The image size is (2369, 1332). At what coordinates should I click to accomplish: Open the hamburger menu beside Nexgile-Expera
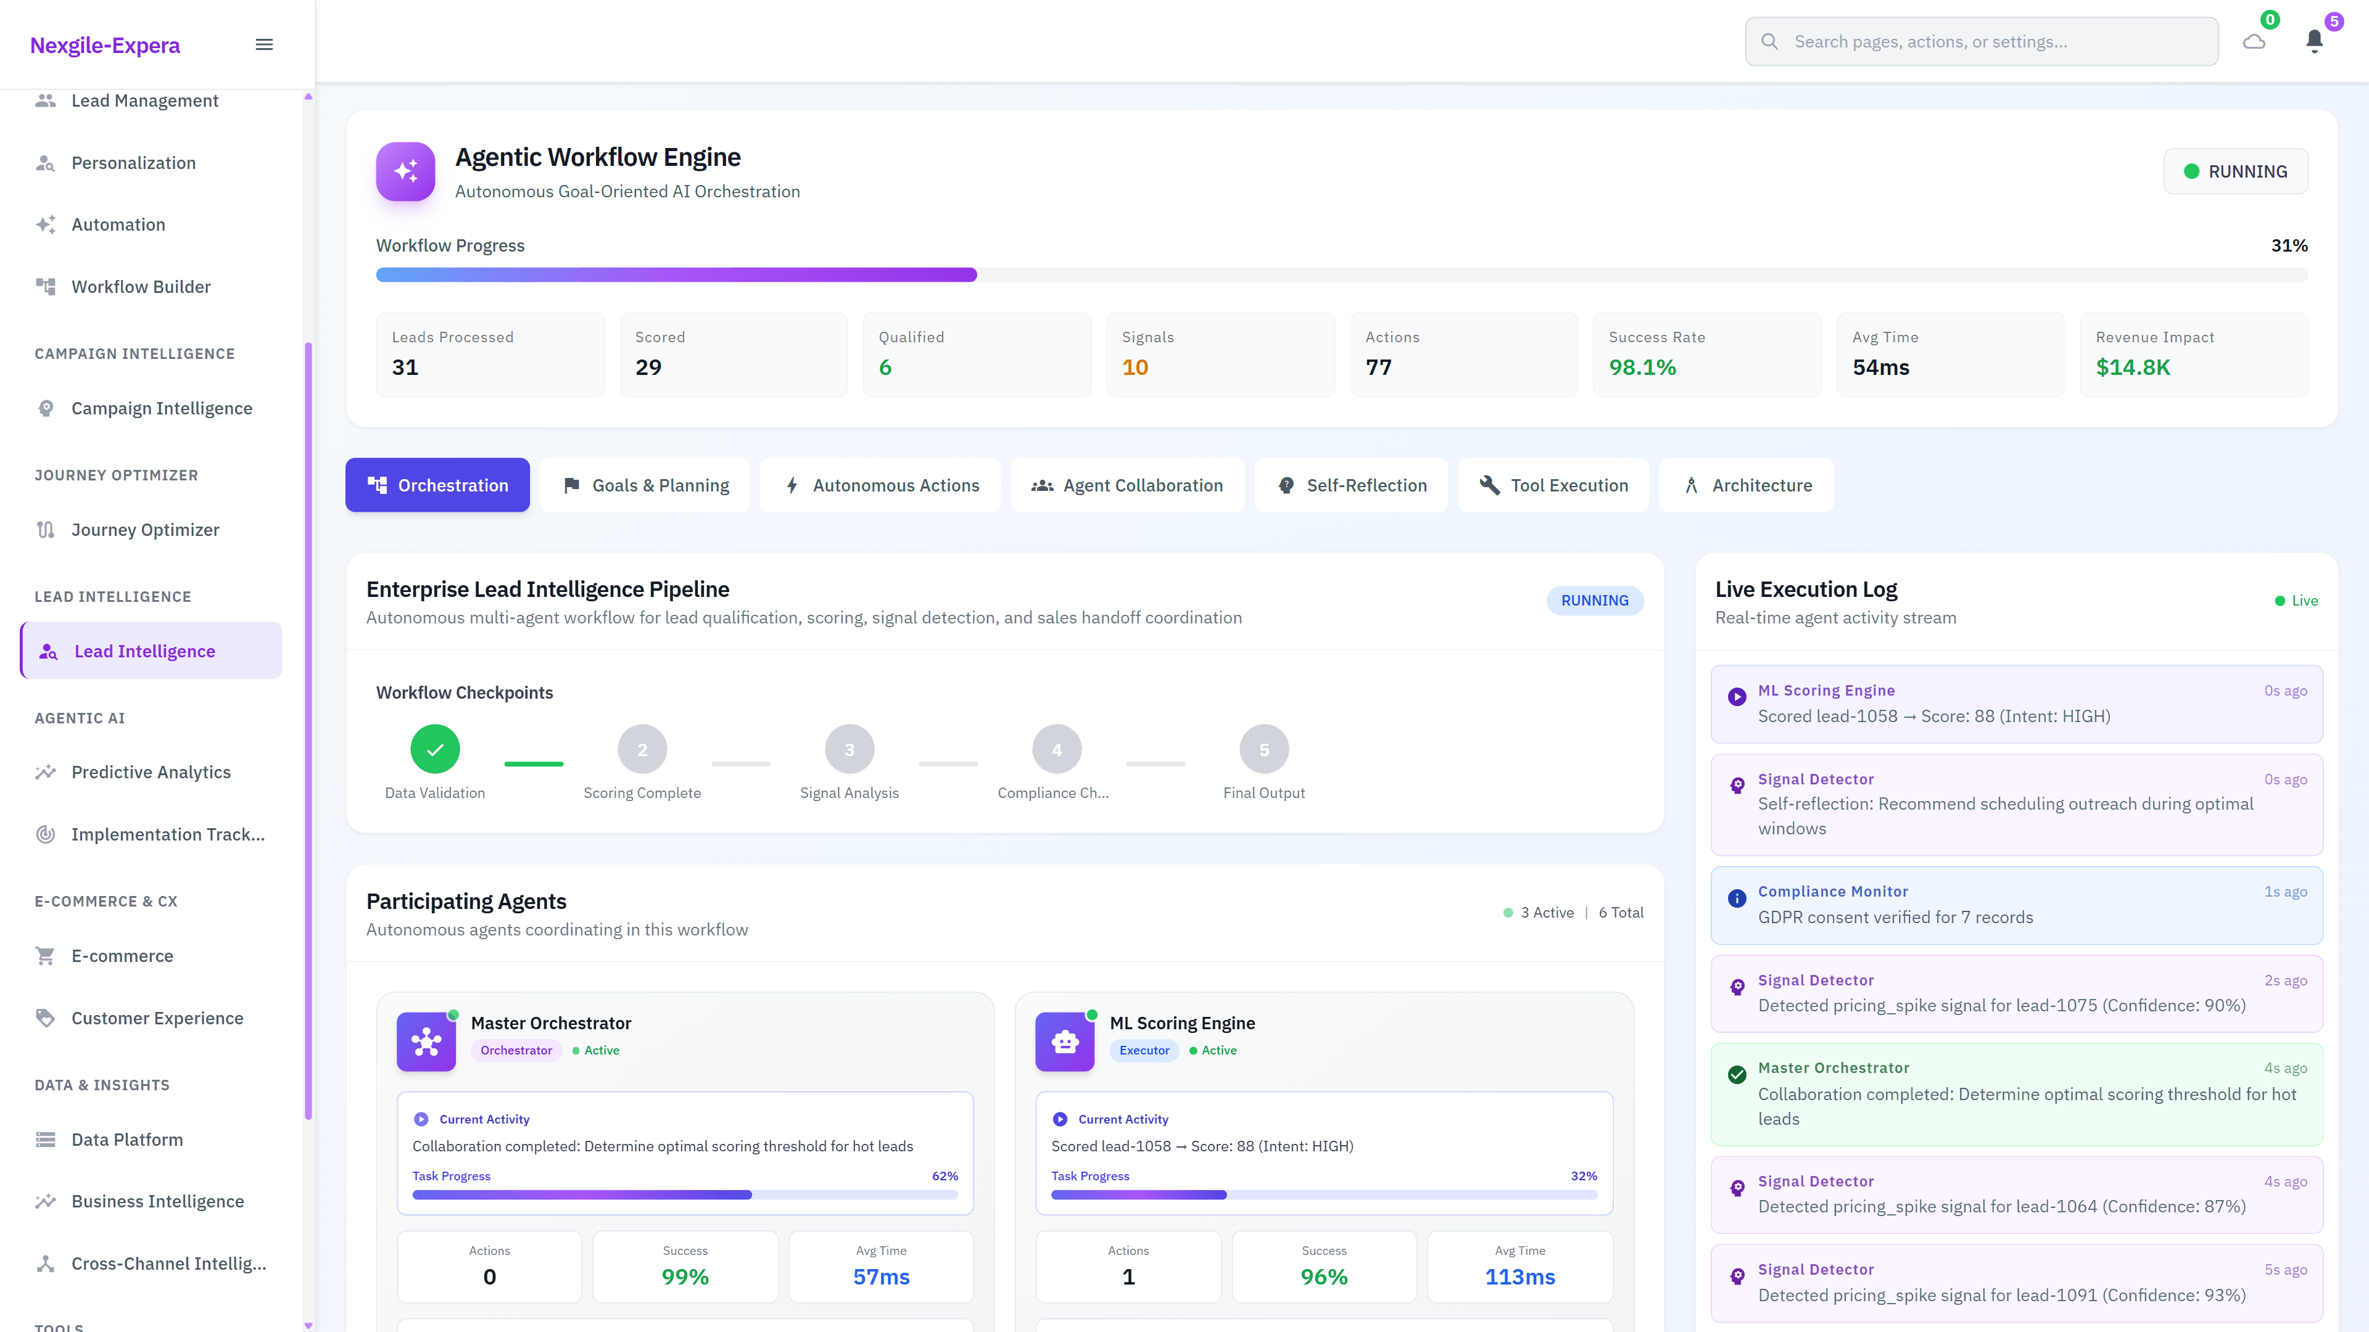[264, 43]
